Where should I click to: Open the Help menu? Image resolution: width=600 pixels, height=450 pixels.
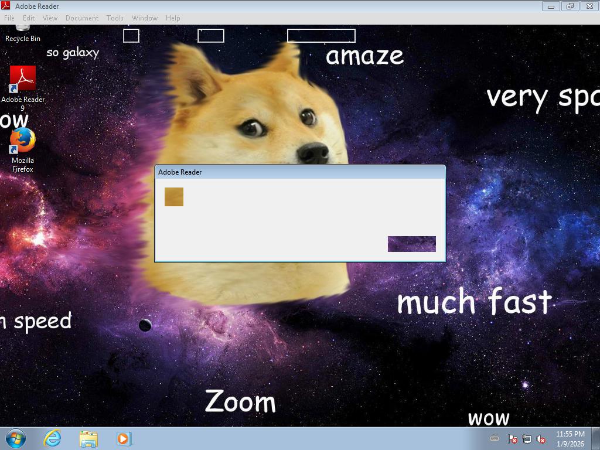(x=173, y=18)
